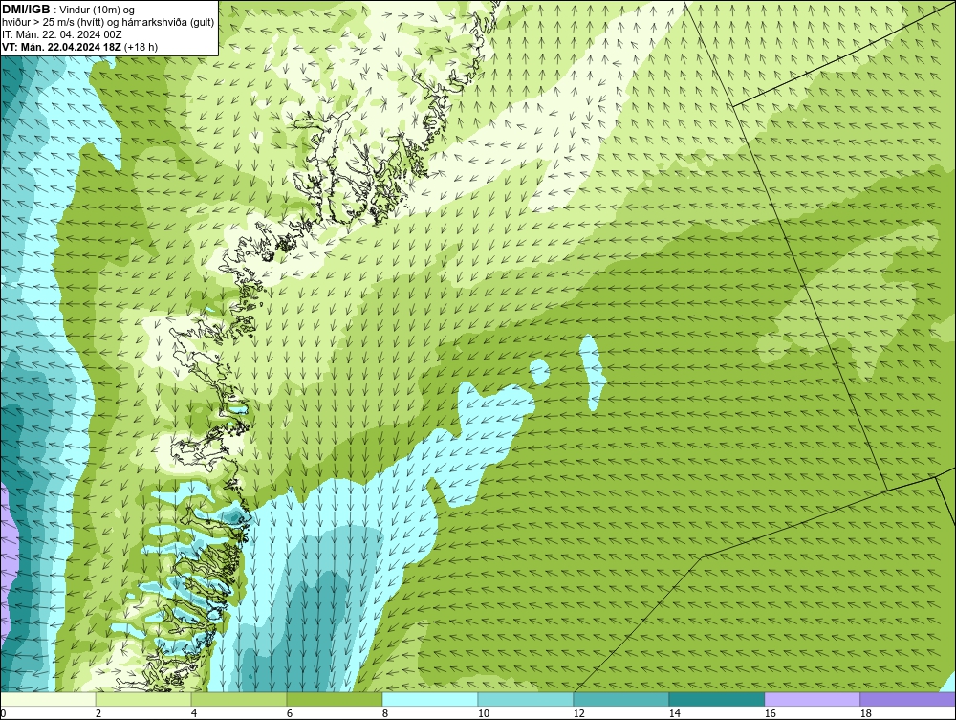
Task: Click the 0-2 m/s pale legend swatch
Action: pos(48,699)
